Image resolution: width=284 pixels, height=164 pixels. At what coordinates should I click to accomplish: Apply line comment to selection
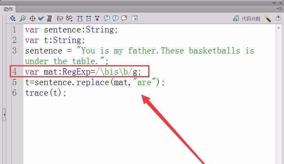click(x=115, y=18)
